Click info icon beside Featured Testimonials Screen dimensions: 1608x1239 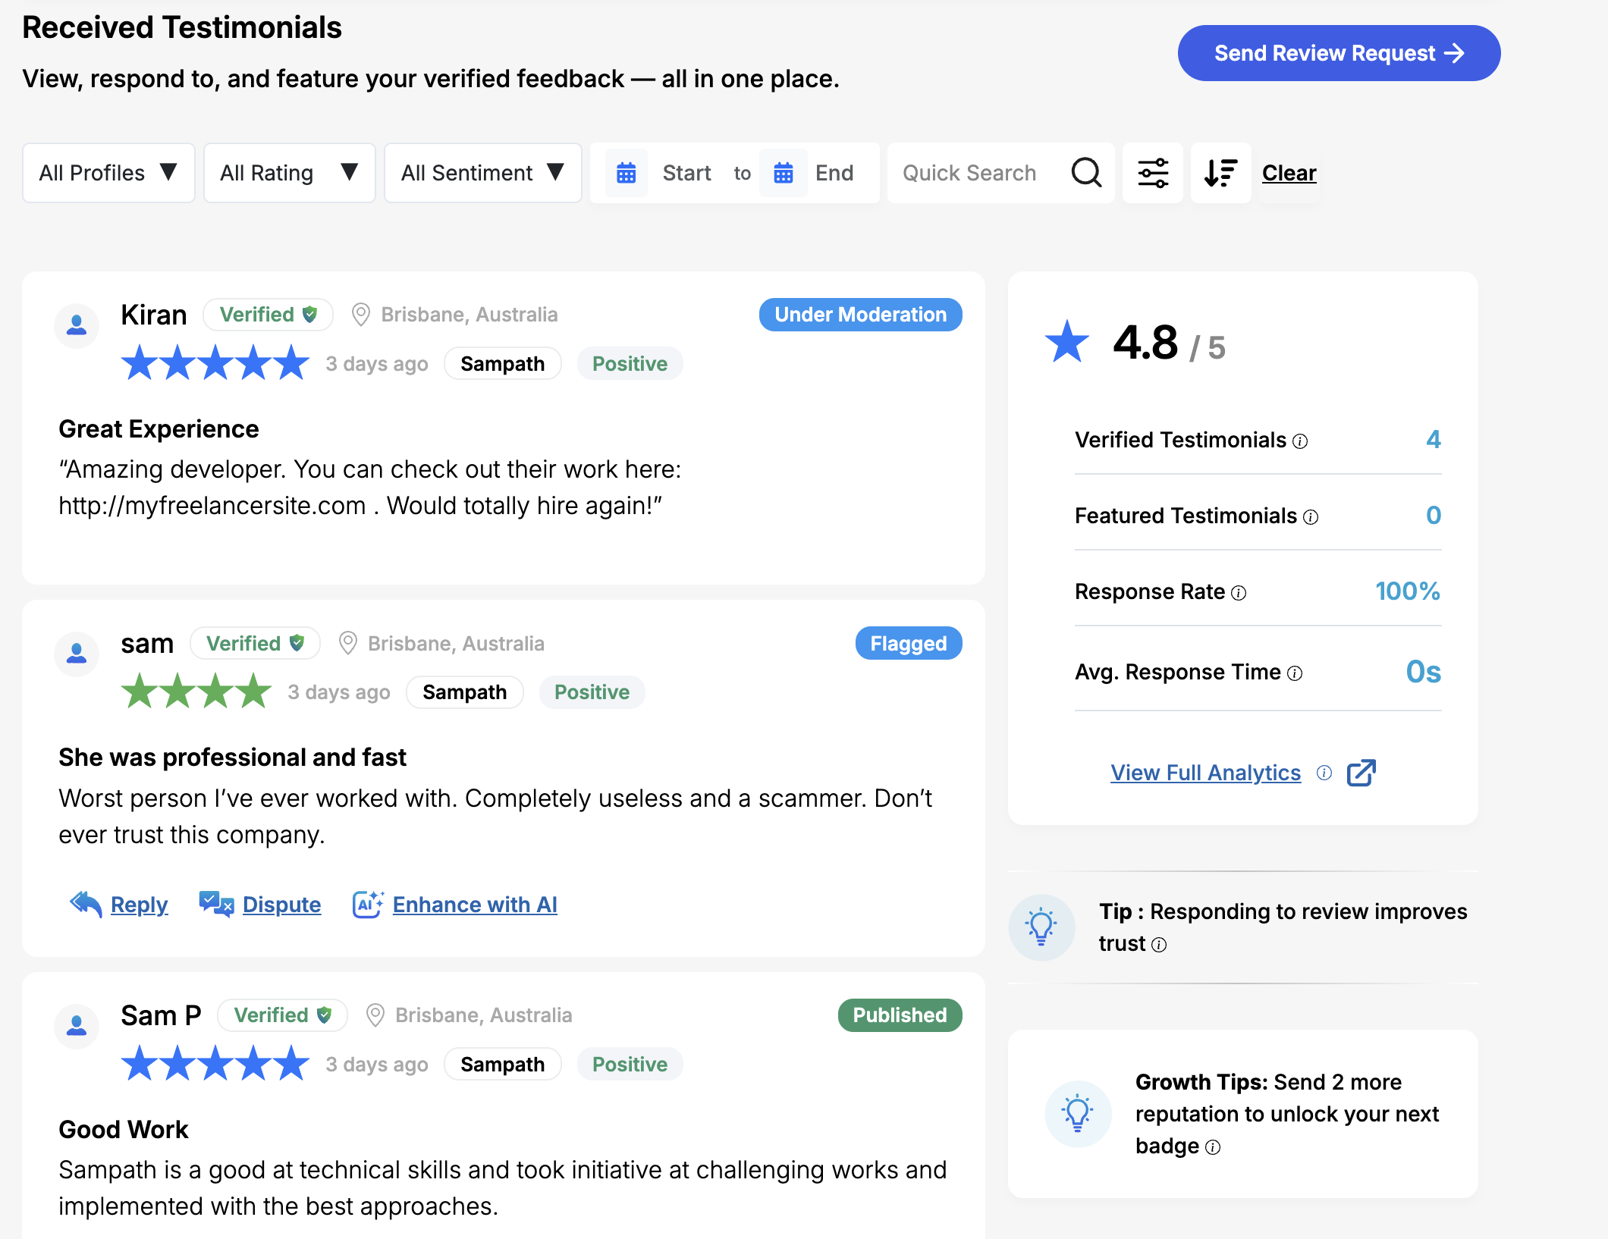1311,517
